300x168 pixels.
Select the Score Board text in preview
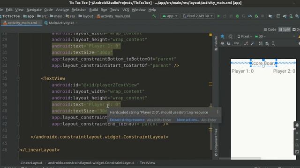[x=263, y=63]
